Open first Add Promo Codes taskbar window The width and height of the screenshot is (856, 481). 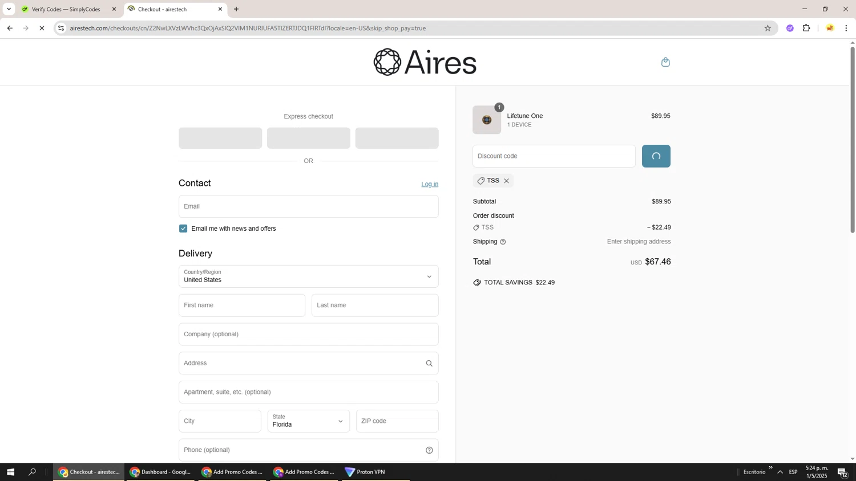point(232,472)
